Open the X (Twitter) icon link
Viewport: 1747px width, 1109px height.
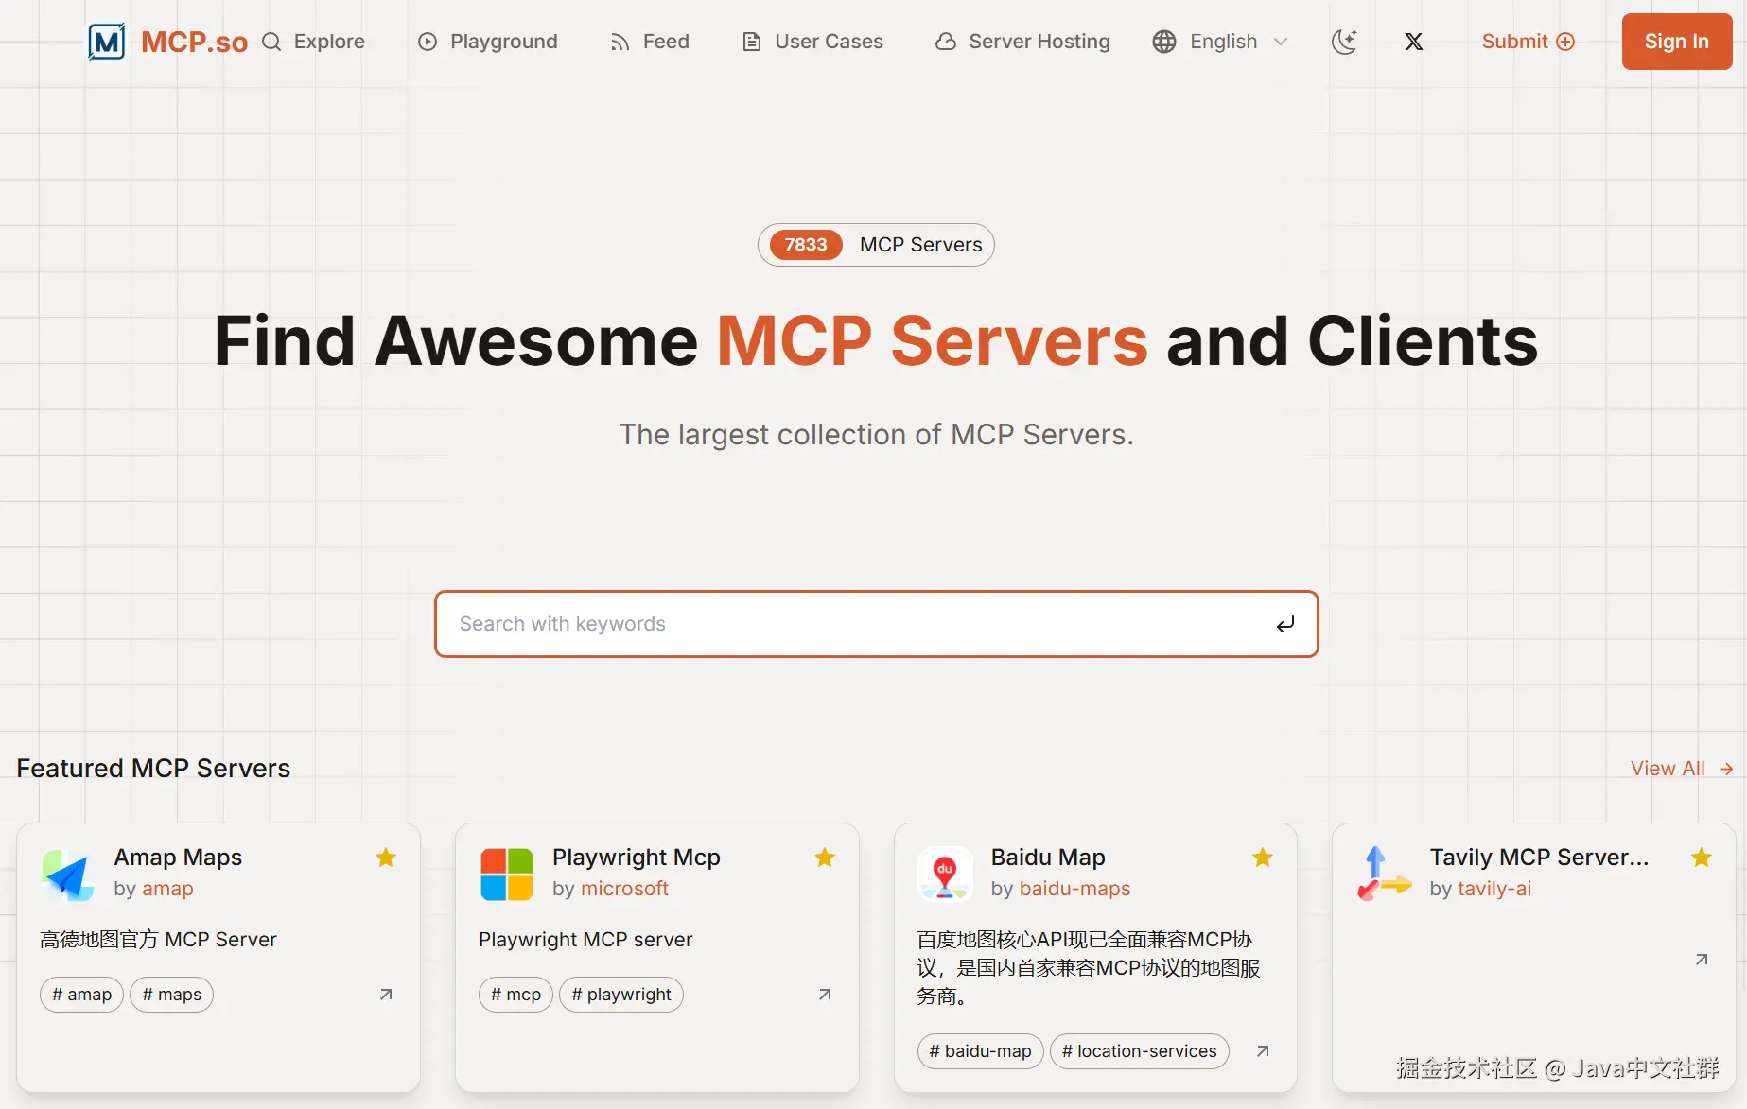point(1414,42)
